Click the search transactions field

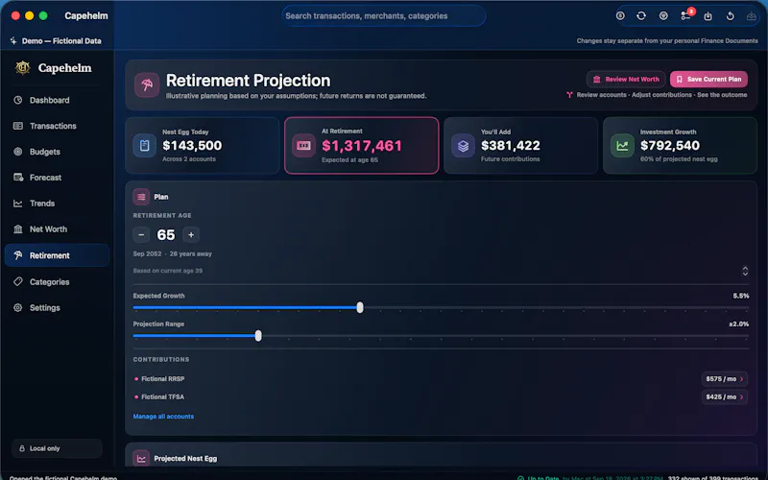click(x=383, y=15)
